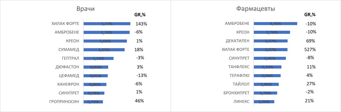Click the ТАНФЛЕКС 2,10% bar

tap(267, 67)
